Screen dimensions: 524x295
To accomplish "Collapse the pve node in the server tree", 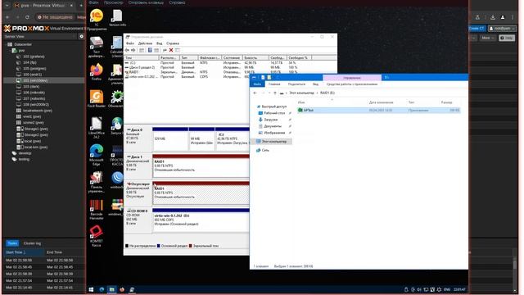I will point(10,51).
